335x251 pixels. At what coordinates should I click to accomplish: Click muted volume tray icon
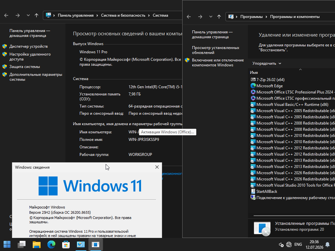[281, 244]
